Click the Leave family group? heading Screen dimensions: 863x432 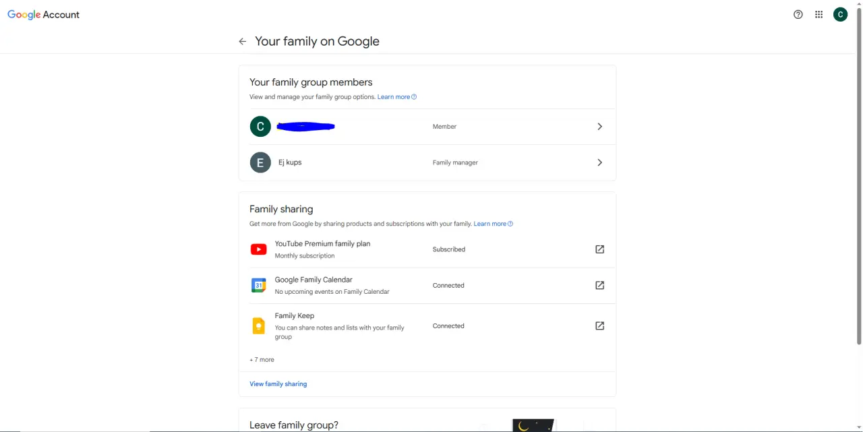pyautogui.click(x=294, y=425)
